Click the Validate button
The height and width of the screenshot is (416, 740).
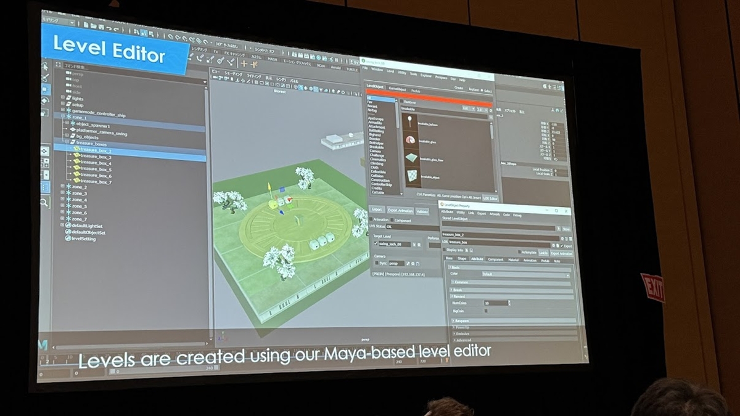coord(422,211)
